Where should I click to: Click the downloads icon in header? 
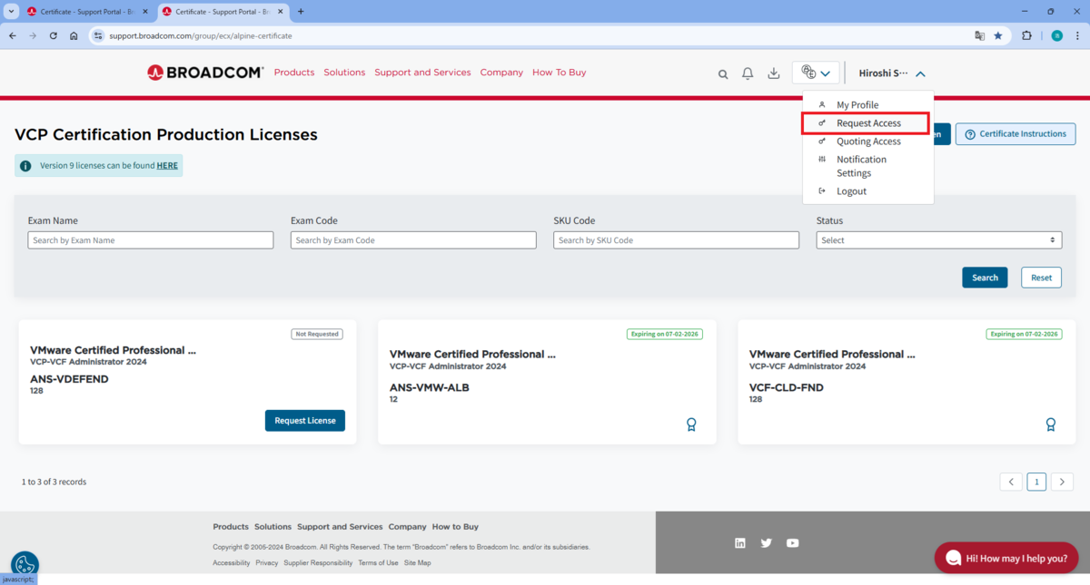pyautogui.click(x=774, y=73)
